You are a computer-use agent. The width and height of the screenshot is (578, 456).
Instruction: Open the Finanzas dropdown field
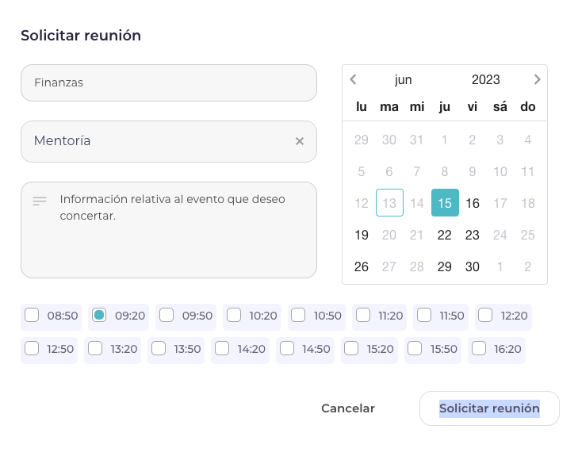tap(168, 82)
